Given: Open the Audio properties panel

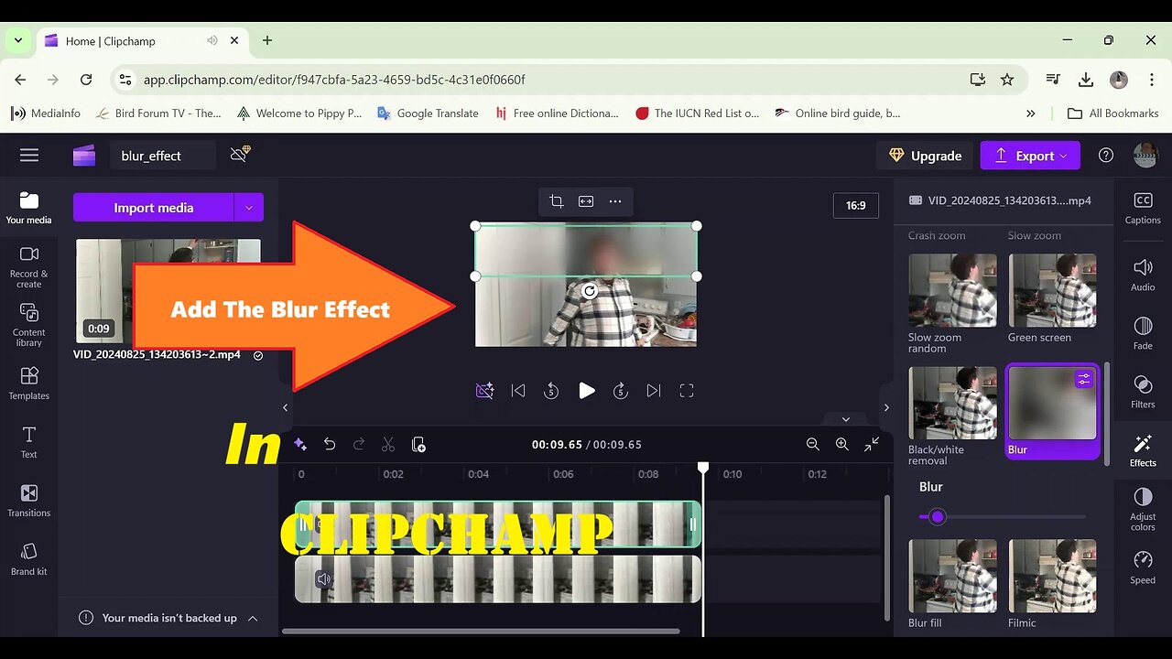Looking at the screenshot, I should click(x=1143, y=274).
